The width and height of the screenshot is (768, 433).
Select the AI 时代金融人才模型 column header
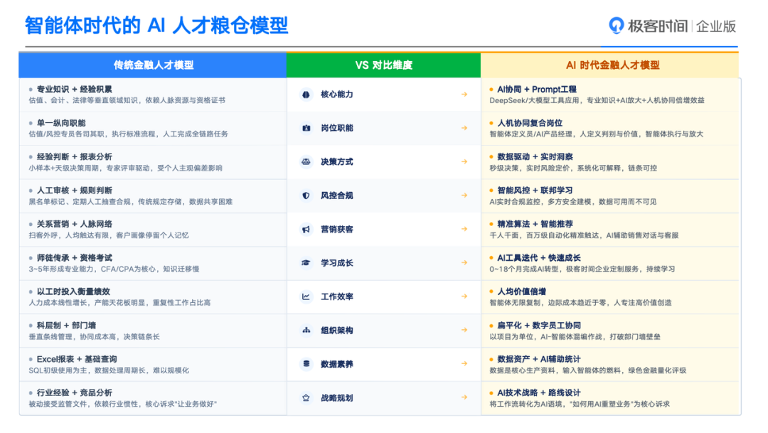(612, 65)
